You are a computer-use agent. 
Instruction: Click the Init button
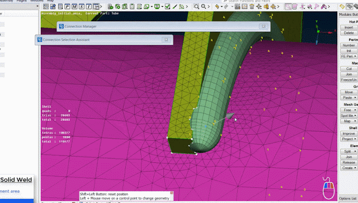click(x=349, y=51)
